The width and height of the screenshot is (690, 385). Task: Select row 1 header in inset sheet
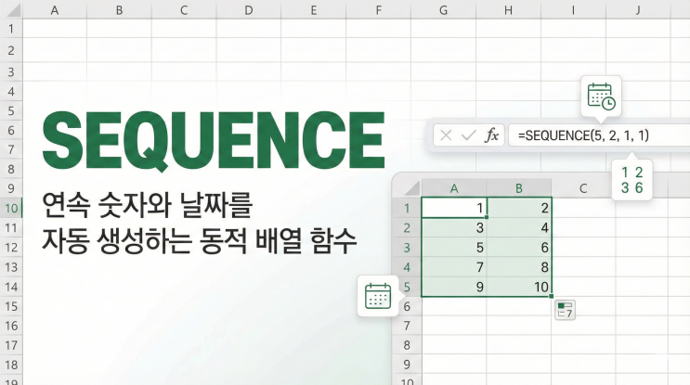pyautogui.click(x=407, y=208)
